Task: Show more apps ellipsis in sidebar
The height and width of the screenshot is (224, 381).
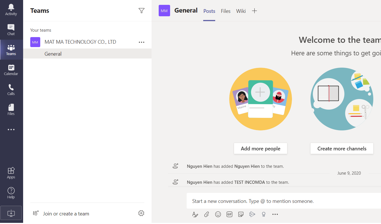Action: pyautogui.click(x=11, y=130)
